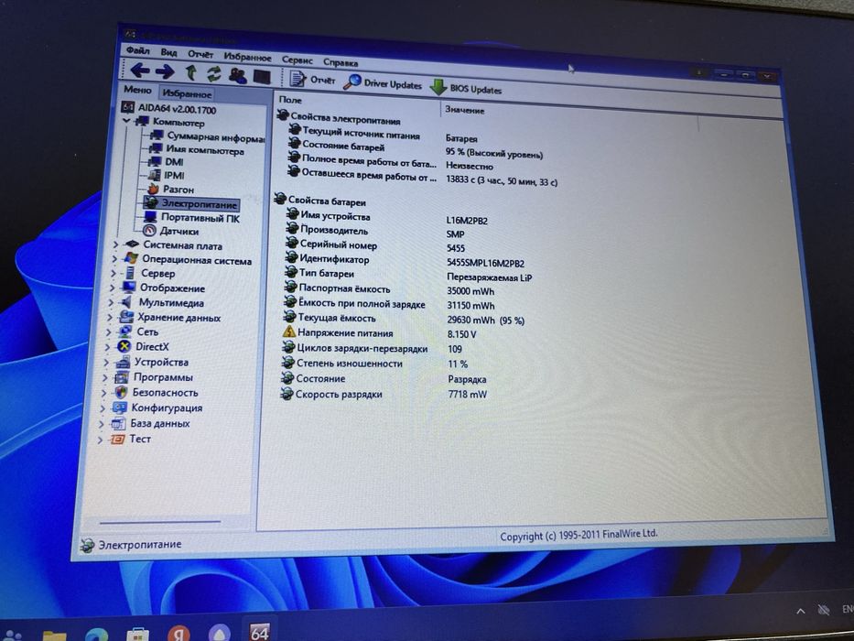
Task: Open File Explorer from the taskbar
Action: coord(55,636)
